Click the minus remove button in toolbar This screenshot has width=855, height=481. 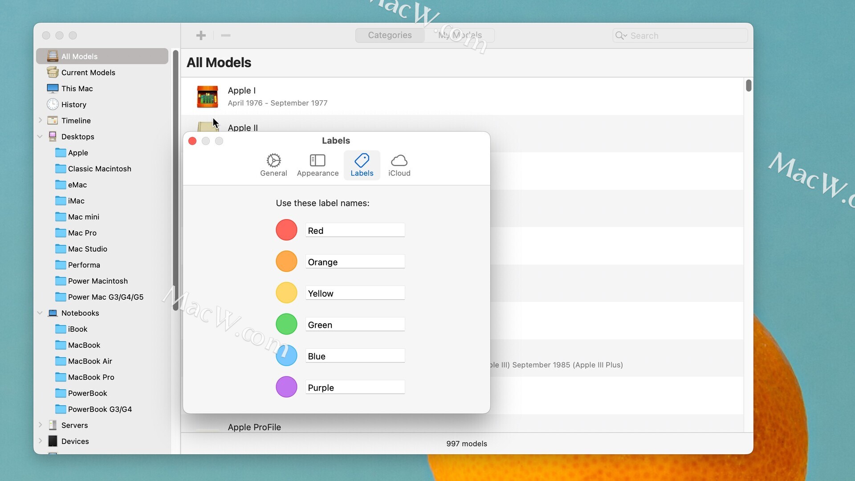[x=226, y=35]
